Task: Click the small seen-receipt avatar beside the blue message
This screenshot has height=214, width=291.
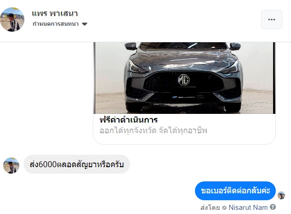Action: [x=281, y=195]
